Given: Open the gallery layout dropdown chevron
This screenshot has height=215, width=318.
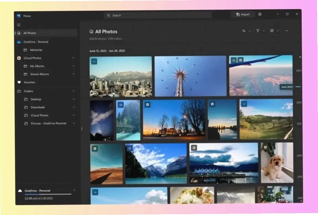Looking at the screenshot, I should coord(278,31).
